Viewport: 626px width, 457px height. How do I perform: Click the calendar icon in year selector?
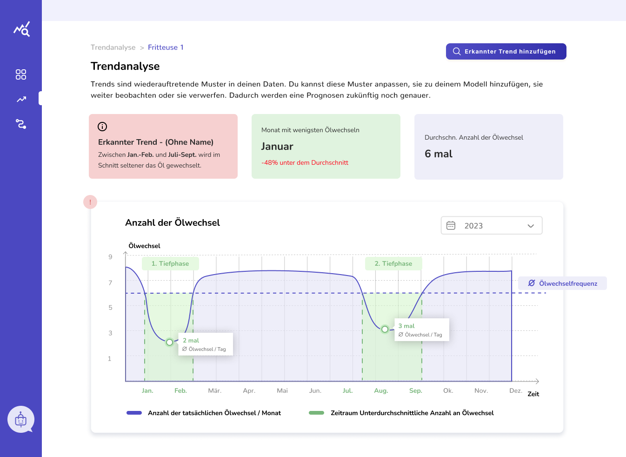point(451,226)
